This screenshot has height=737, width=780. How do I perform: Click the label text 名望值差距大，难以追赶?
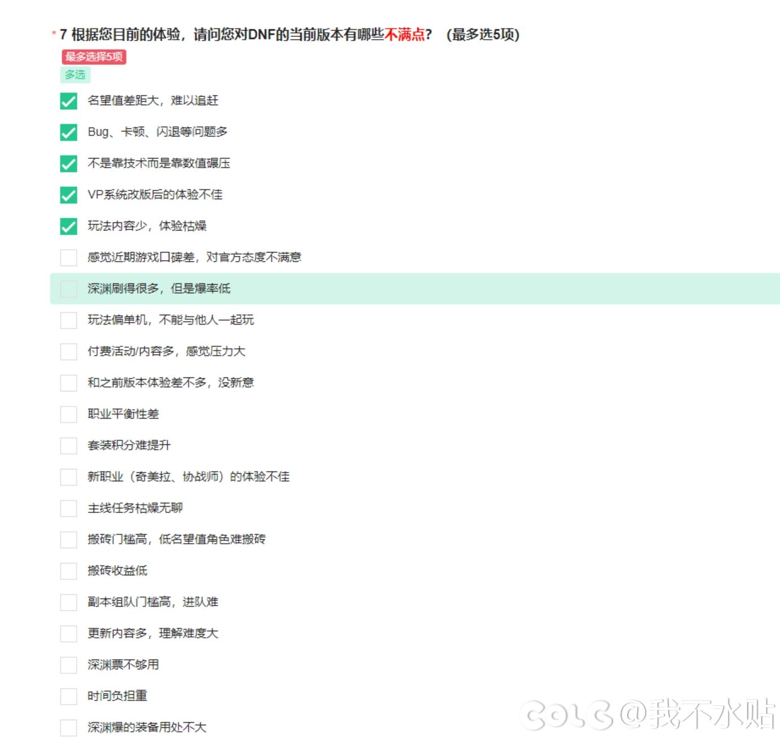(153, 101)
